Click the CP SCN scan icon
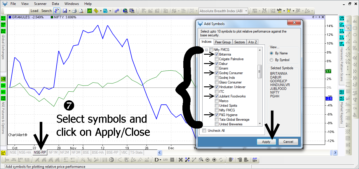The image size is (359, 169). [x=341, y=24]
